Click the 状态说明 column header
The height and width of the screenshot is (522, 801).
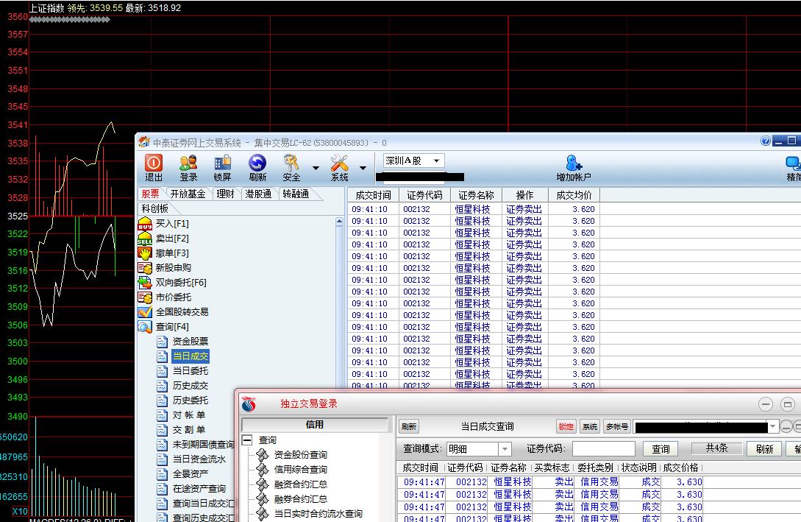(638, 468)
